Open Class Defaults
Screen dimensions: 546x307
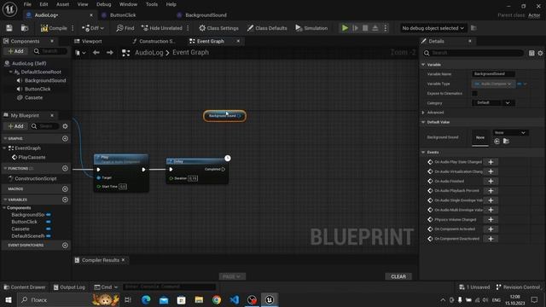point(267,28)
